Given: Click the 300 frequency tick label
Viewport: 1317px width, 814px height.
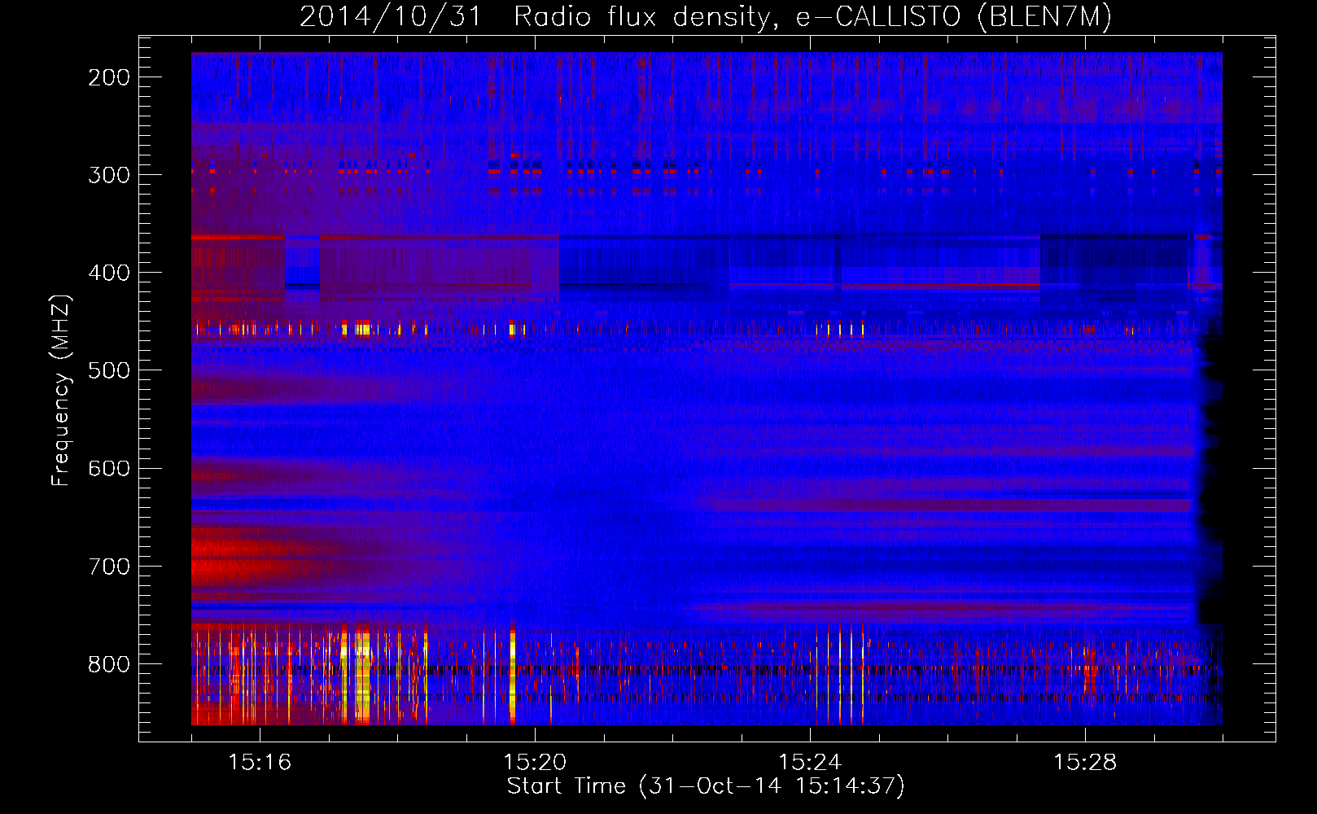Looking at the screenshot, I should [x=109, y=175].
